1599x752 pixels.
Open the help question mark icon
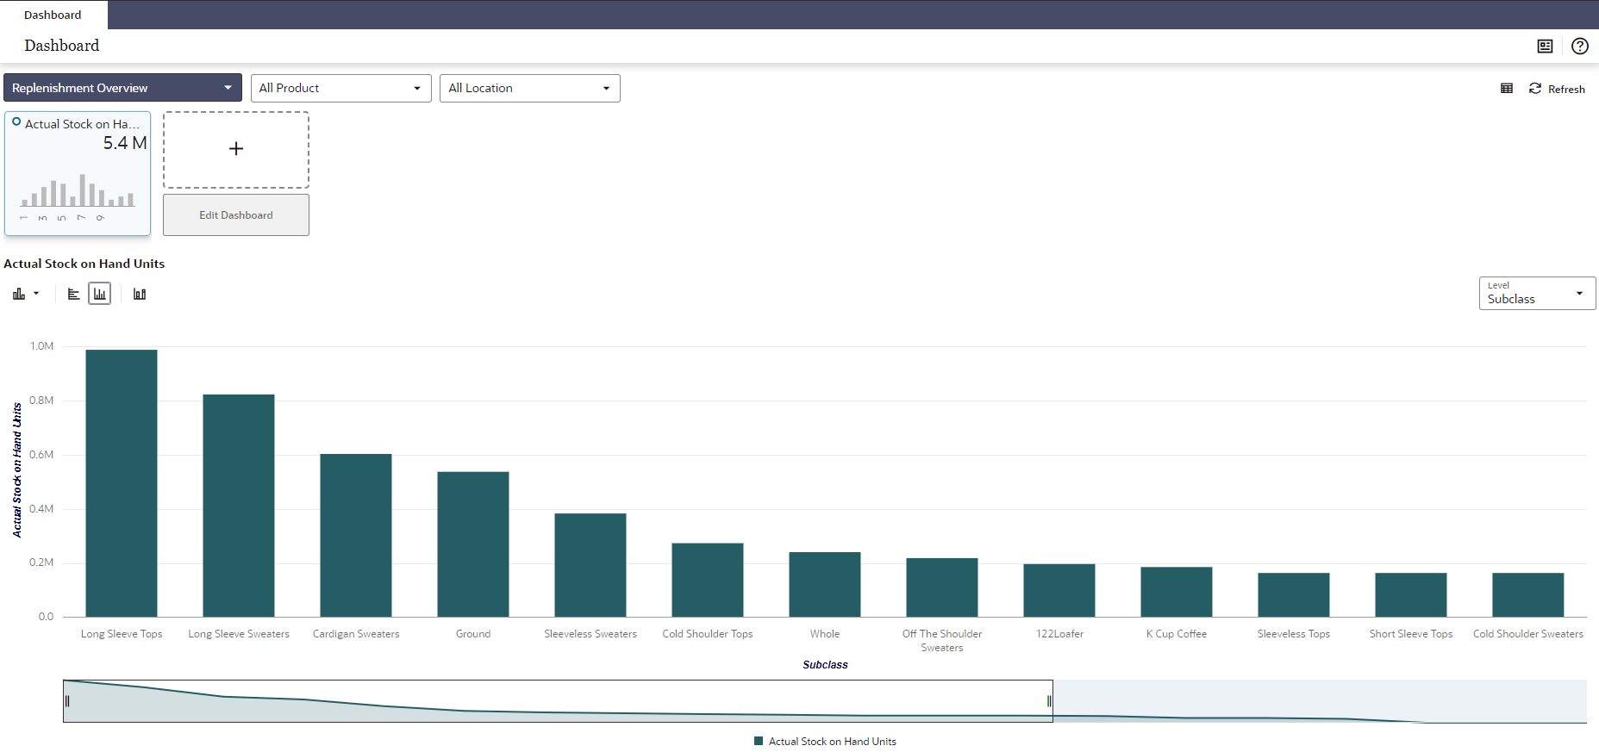click(x=1580, y=47)
